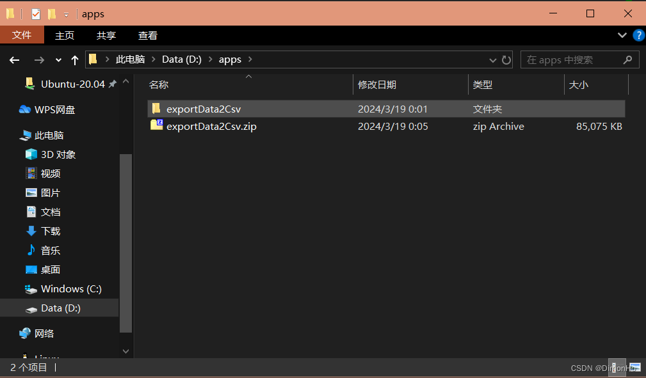Open the 3D 对象 folder
This screenshot has height=378, width=646.
point(58,154)
